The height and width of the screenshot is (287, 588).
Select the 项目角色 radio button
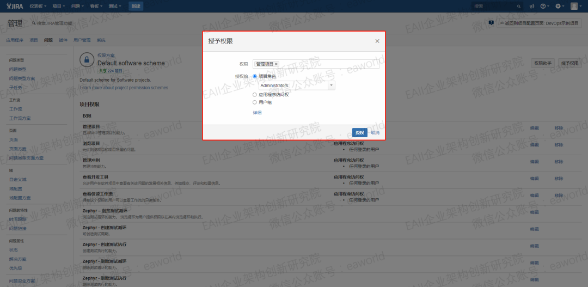[x=255, y=76]
